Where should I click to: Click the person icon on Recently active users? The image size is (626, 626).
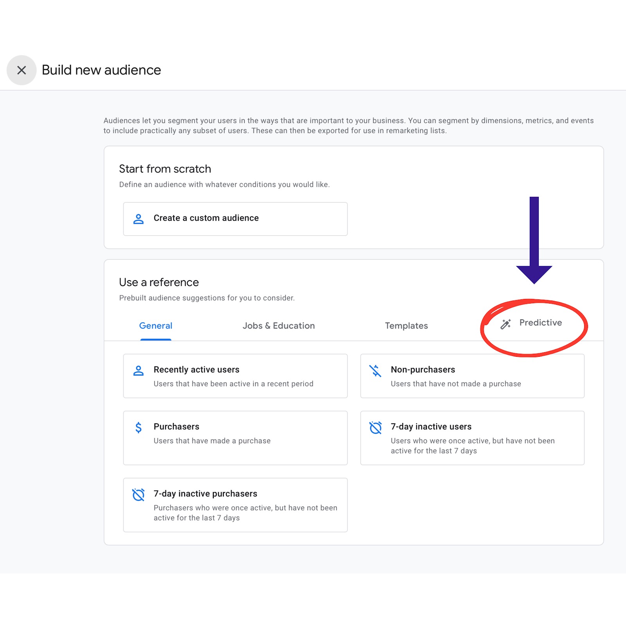(139, 371)
